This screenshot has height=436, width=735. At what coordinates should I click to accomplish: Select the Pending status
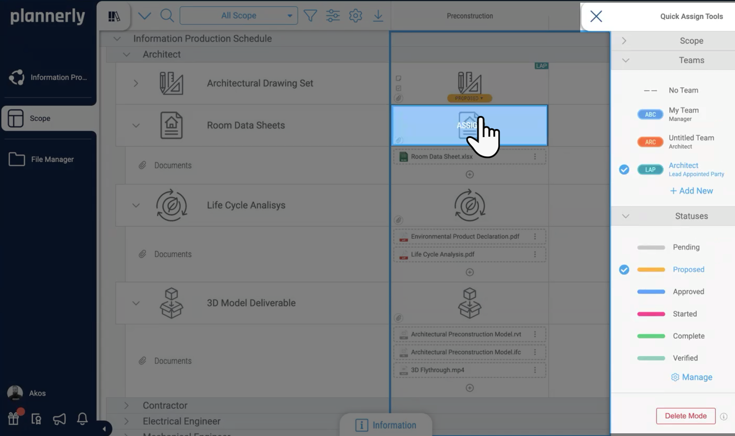(668, 247)
